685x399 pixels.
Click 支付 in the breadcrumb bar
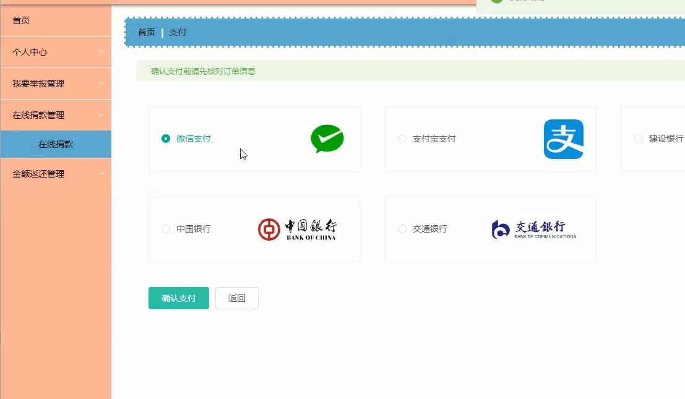point(178,32)
